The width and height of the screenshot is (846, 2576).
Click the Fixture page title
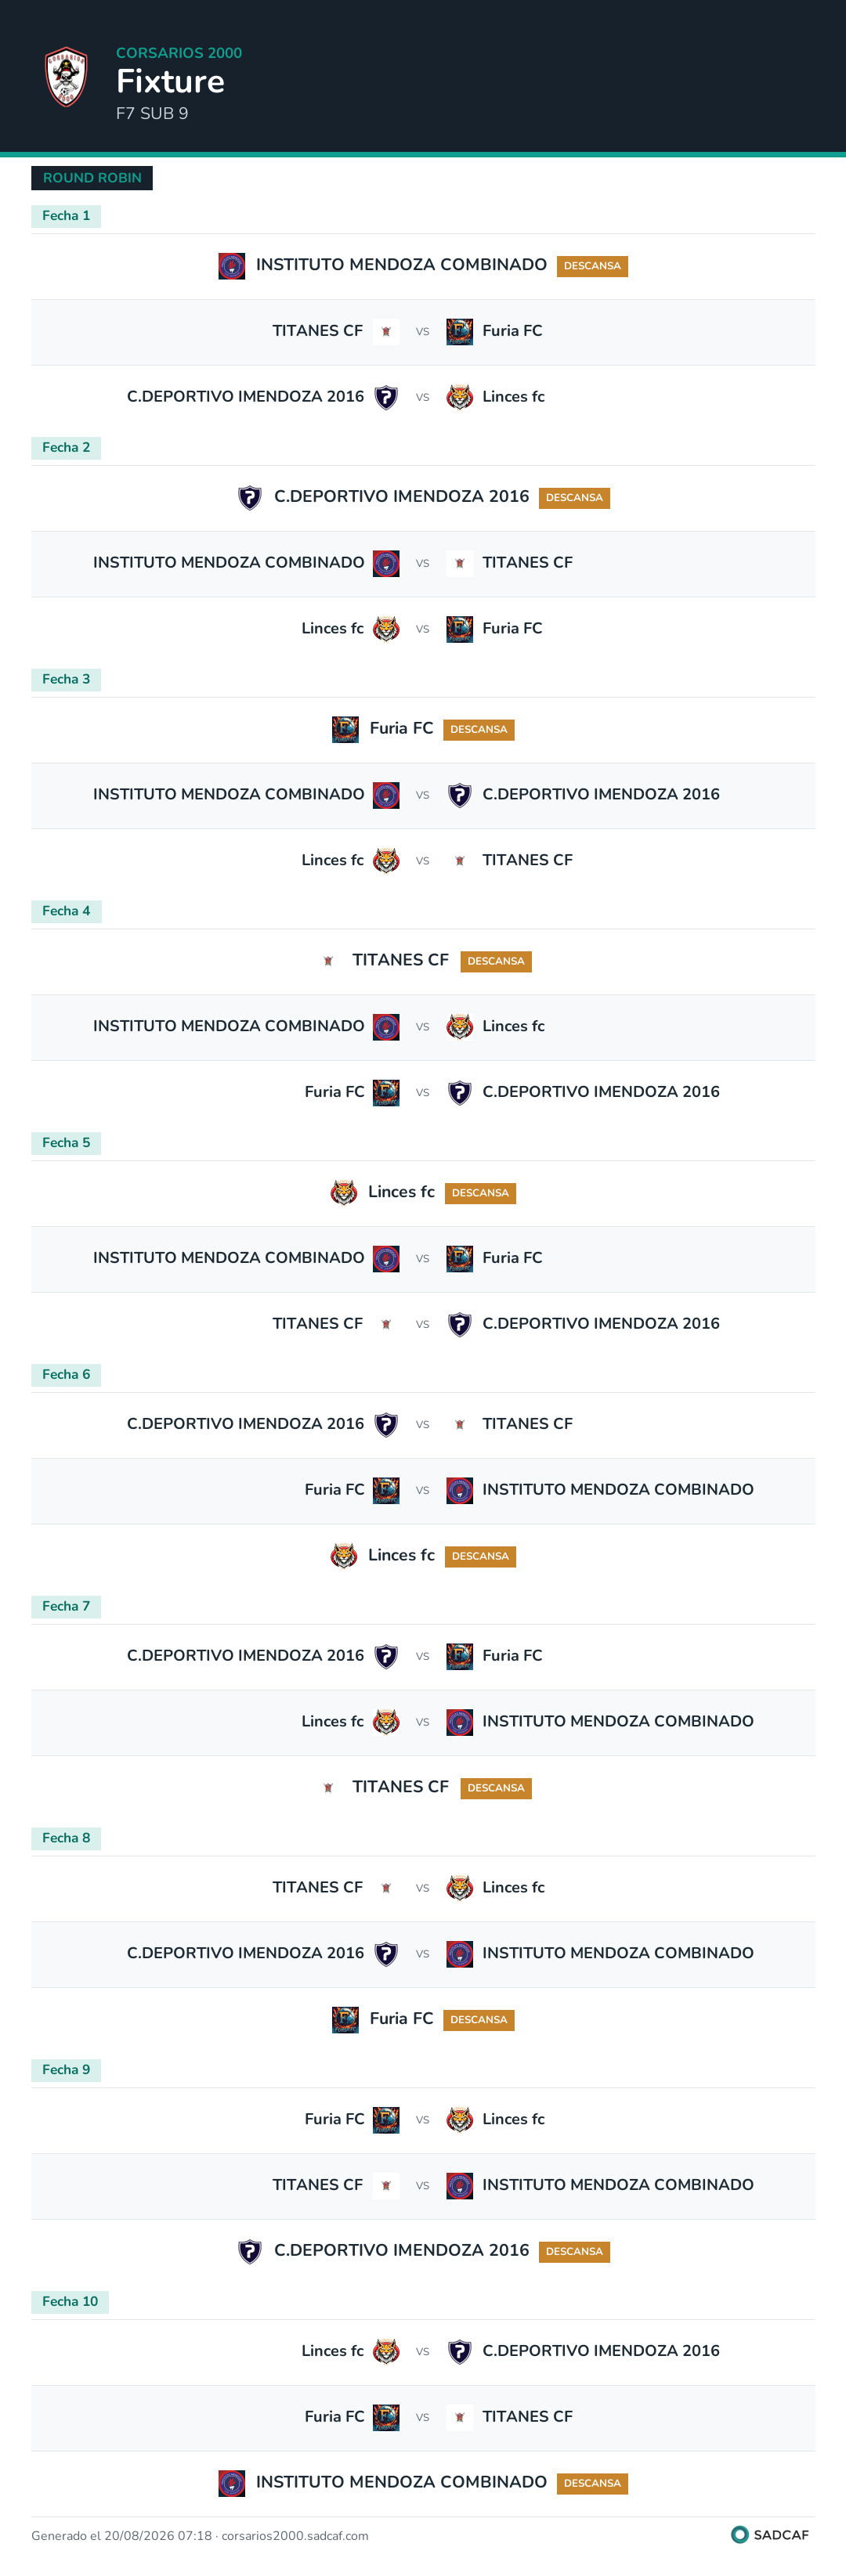click(x=170, y=81)
